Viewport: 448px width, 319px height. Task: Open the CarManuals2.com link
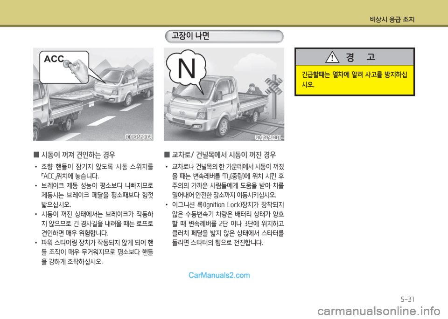coord(219,275)
